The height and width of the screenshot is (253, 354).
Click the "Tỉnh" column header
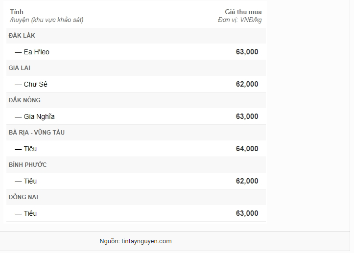click(16, 12)
